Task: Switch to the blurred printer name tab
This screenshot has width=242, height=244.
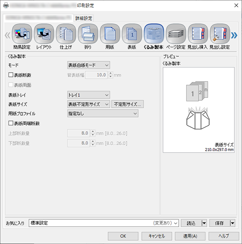Action: tap(38, 18)
